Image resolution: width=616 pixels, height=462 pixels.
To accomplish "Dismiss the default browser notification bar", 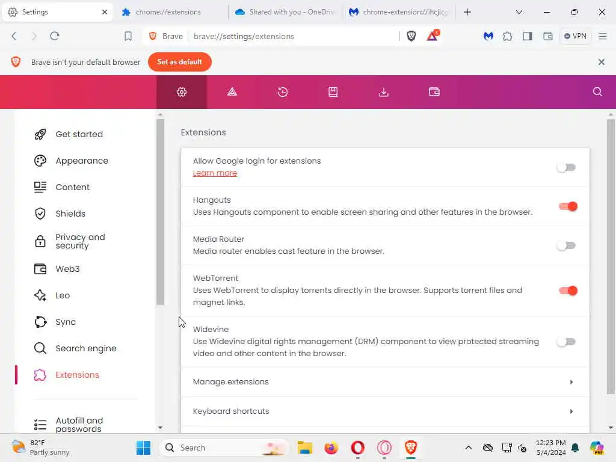I will pos(601,62).
